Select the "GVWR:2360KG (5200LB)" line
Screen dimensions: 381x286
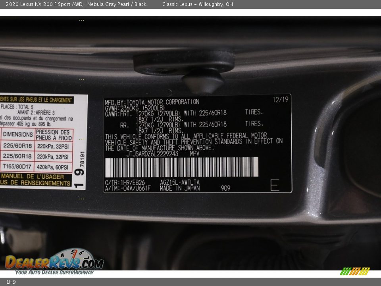point(135,108)
